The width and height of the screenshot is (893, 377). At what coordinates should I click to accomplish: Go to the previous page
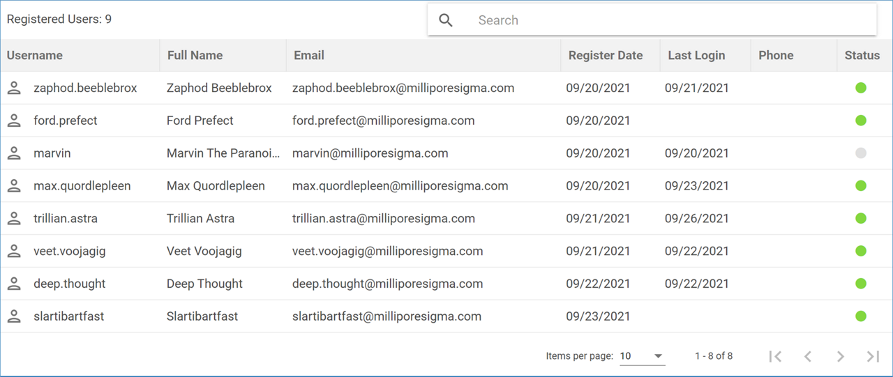point(808,356)
